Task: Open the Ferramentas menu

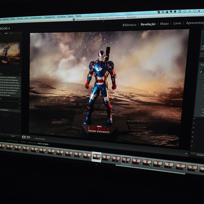Action: [x=50, y=17]
